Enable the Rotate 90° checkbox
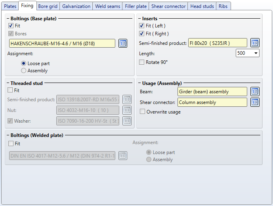Image resolution: width=273 pixels, height=206 pixels. (x=142, y=62)
